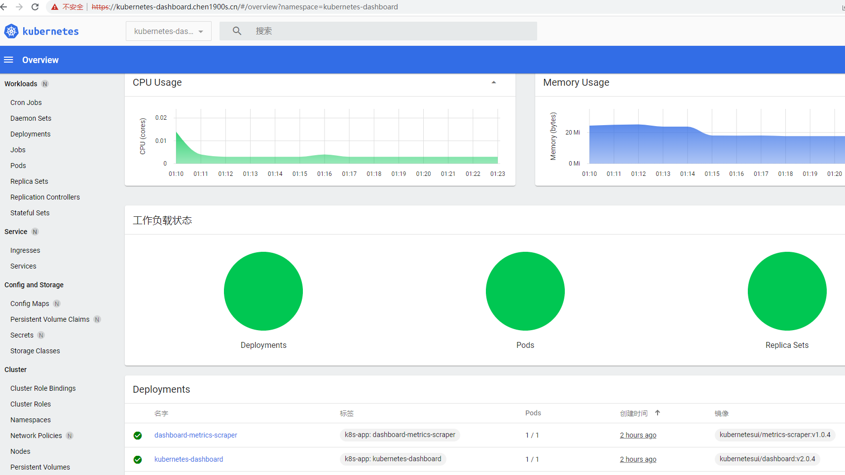
Task: Click kubernetes-dashboard green status check icon
Action: click(x=138, y=460)
